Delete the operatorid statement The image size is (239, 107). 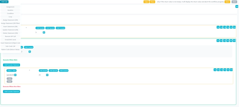click(x=228, y=70)
